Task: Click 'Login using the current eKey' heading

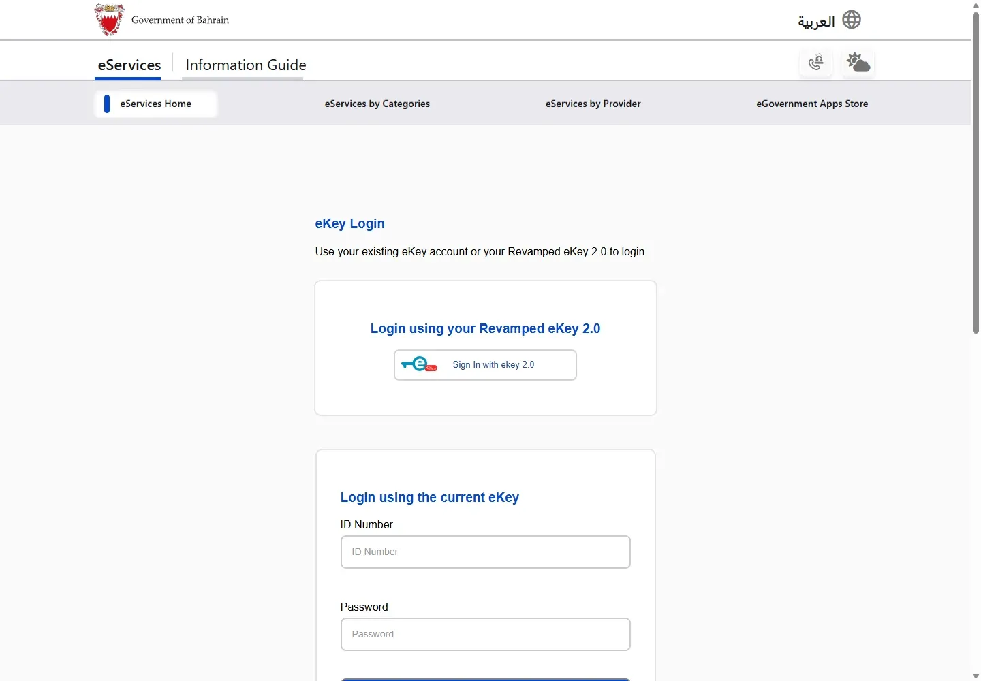Action: (430, 497)
